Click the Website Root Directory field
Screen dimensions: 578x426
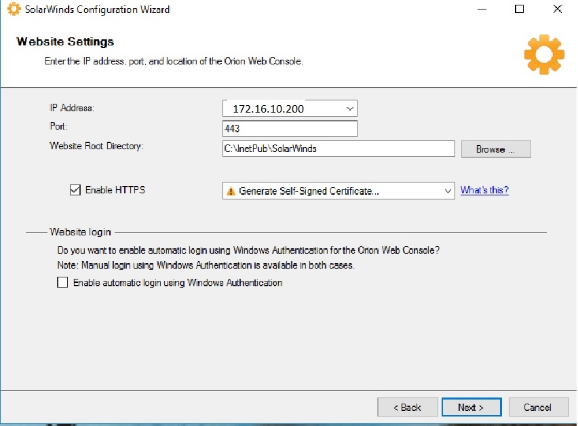click(339, 149)
